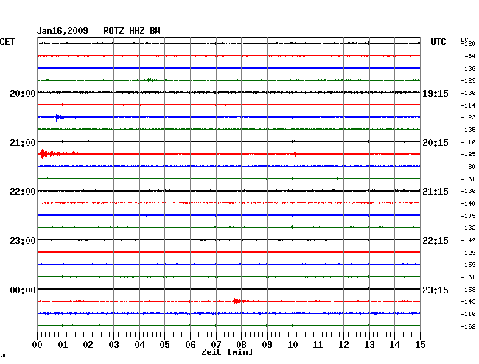Select the 22:00 CET time label
Viewport: 479px width, 364px height.
(23, 192)
